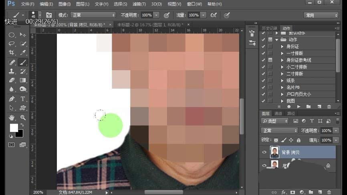Toggle dialog box for 身份证参考线 action

click(270, 60)
